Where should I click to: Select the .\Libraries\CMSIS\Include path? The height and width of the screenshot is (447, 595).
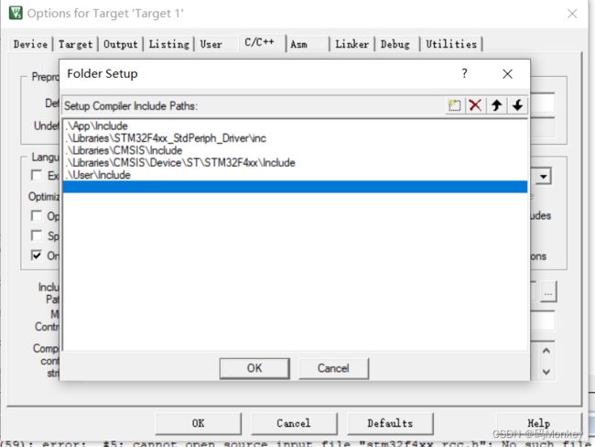[x=295, y=150]
